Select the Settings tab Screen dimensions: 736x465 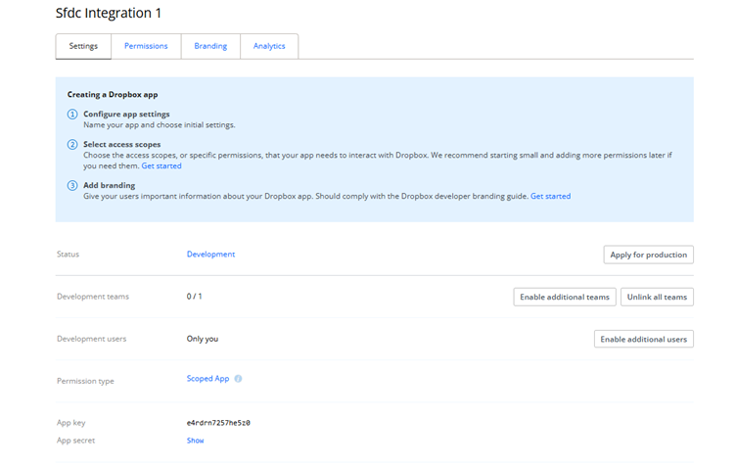pyautogui.click(x=83, y=46)
